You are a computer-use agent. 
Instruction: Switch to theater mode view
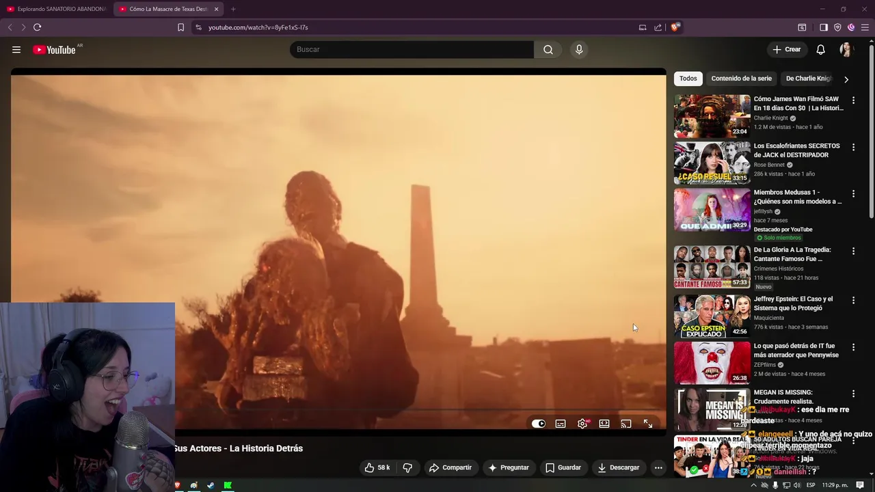[604, 424]
